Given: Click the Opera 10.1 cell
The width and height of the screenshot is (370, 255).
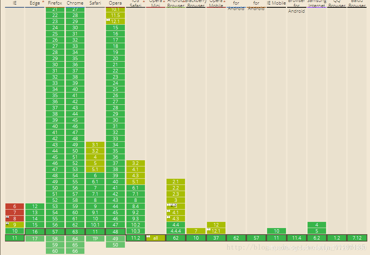Looking at the screenshot, I should point(115,9).
